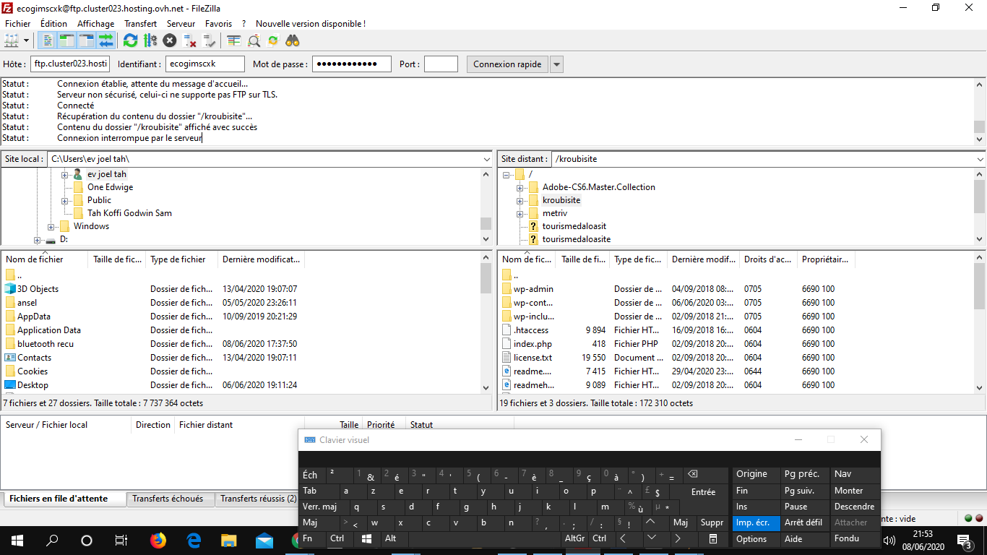Viewport: 987px width, 555px height.
Task: Open the Connexion rapide history dropdown
Action: 556,64
